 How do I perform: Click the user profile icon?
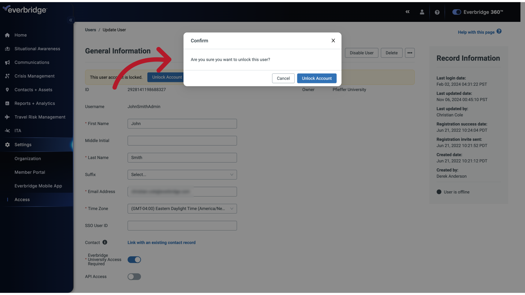[x=422, y=12]
